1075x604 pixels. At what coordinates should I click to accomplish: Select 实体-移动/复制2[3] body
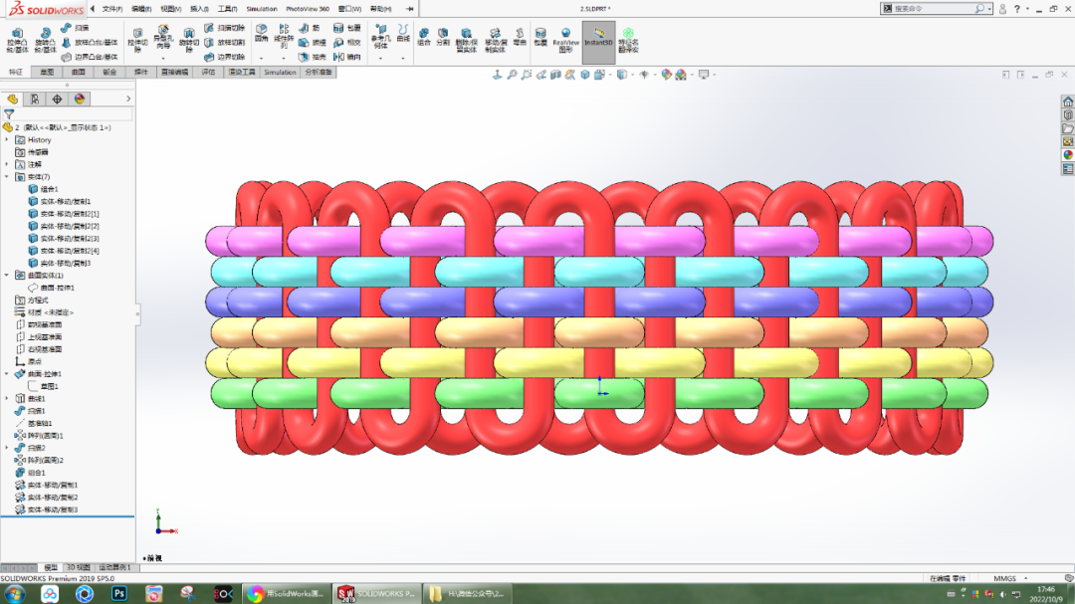[x=64, y=239]
